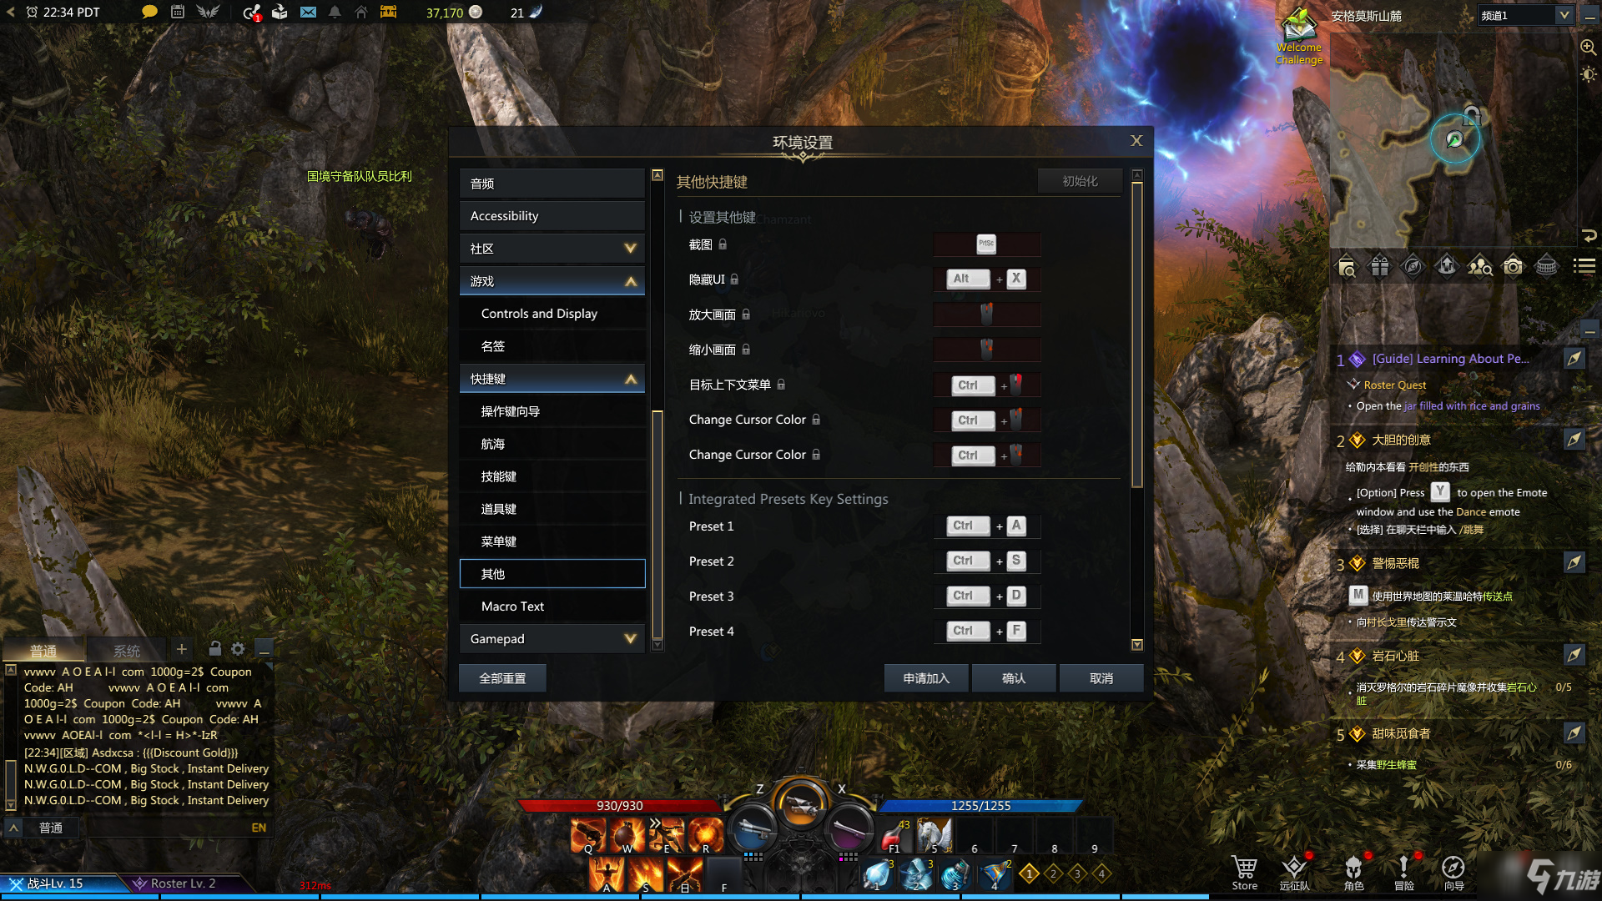Toggle lock on 目标上下文菜单 keybind
Screen dimensions: 1602x901
pos(781,385)
